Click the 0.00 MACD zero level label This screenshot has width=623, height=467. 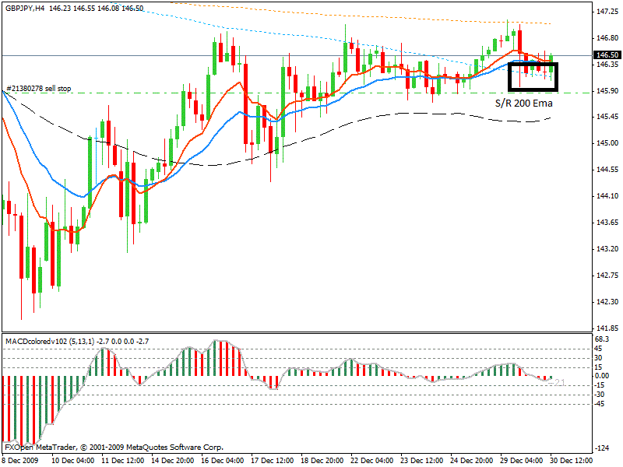point(602,376)
